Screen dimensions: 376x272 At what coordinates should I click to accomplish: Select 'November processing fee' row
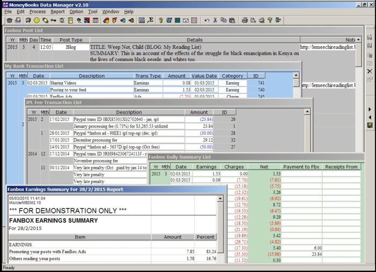pos(110,161)
